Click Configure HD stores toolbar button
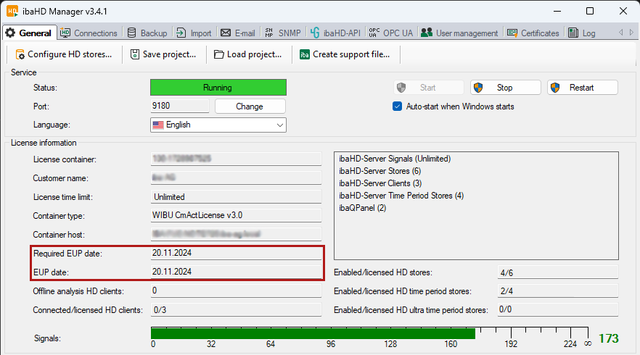The width and height of the screenshot is (640, 355). [x=64, y=54]
